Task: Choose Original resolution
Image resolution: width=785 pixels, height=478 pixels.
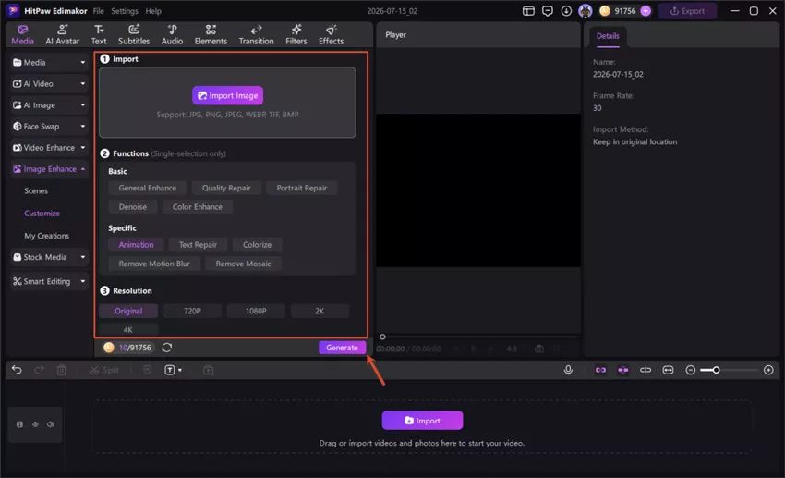Action: coord(128,311)
